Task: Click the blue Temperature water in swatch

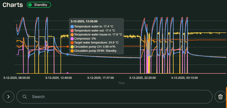Action: pyautogui.click(x=72, y=26)
